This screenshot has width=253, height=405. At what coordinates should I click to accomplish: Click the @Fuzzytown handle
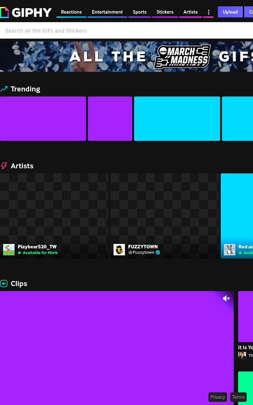coord(141,252)
